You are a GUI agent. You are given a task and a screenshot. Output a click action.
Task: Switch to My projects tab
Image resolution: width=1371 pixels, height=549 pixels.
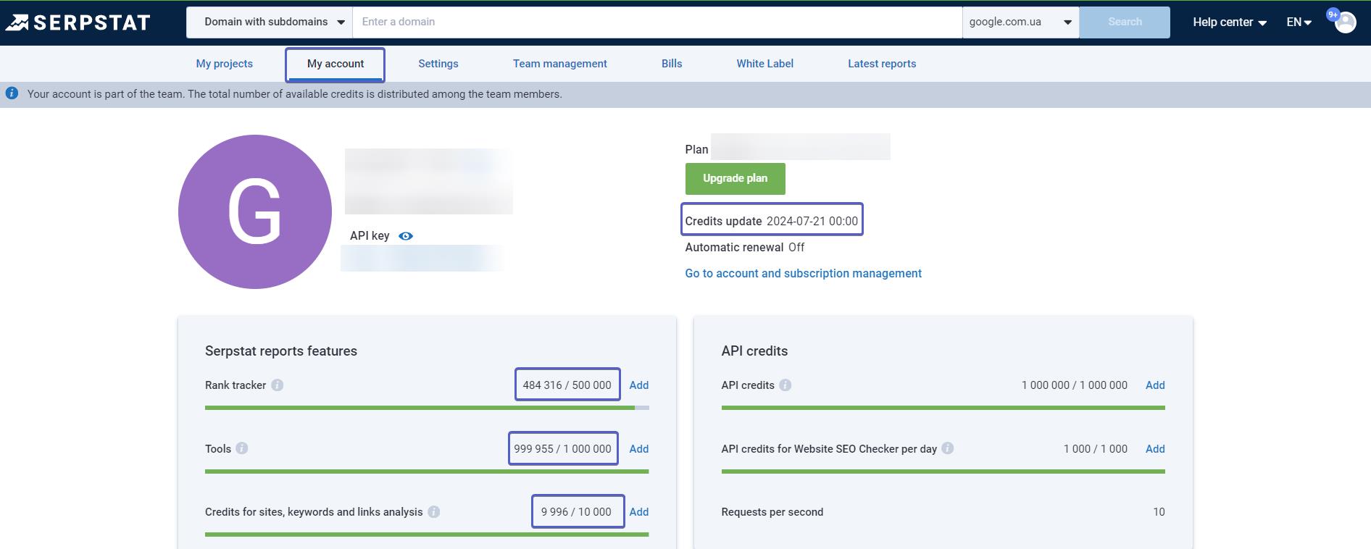click(225, 64)
